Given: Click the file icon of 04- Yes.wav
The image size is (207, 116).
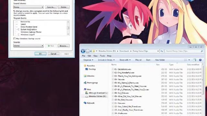Looking at the screenshot, I should (113, 80).
